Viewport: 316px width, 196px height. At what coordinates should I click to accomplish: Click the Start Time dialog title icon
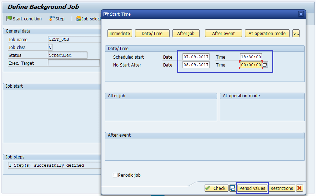tap(106, 14)
